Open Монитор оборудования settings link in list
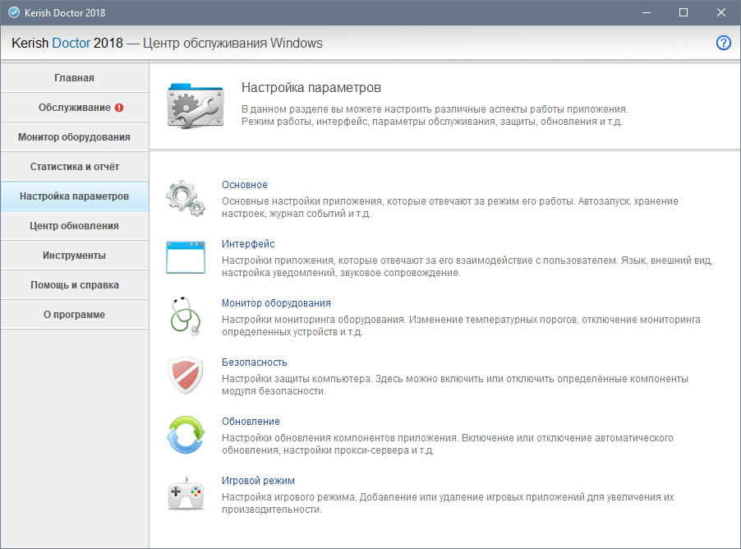Viewport: 741px width, 549px height. pyautogui.click(x=277, y=303)
